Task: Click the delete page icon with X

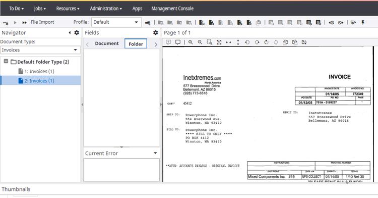Action: click(x=319, y=23)
